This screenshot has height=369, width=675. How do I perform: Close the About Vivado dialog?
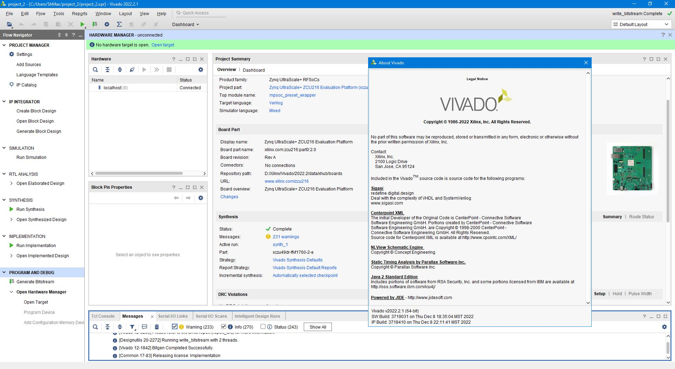(x=586, y=63)
